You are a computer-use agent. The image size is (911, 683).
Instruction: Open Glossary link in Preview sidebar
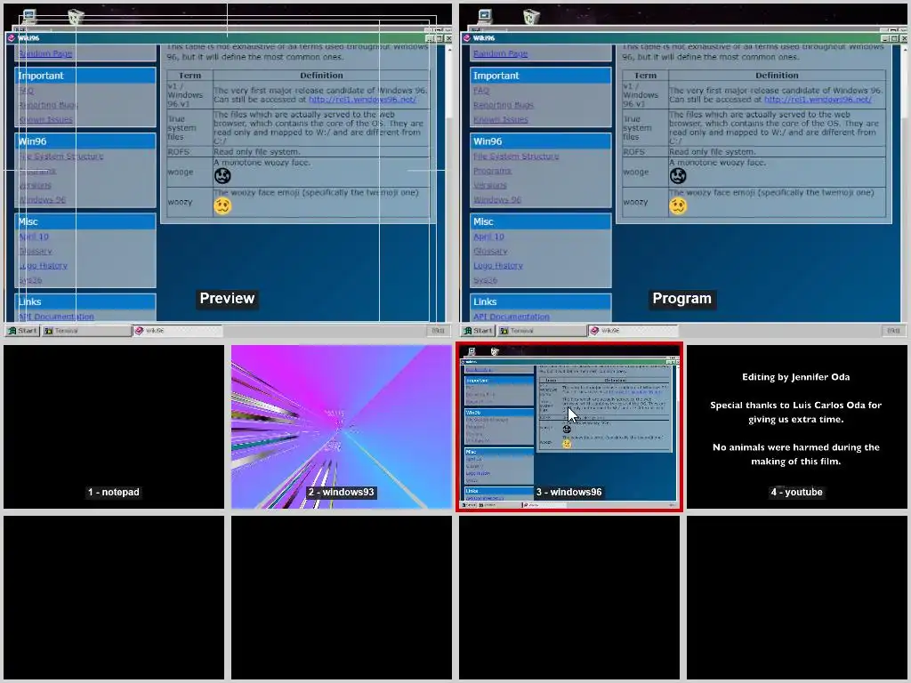[x=35, y=251]
